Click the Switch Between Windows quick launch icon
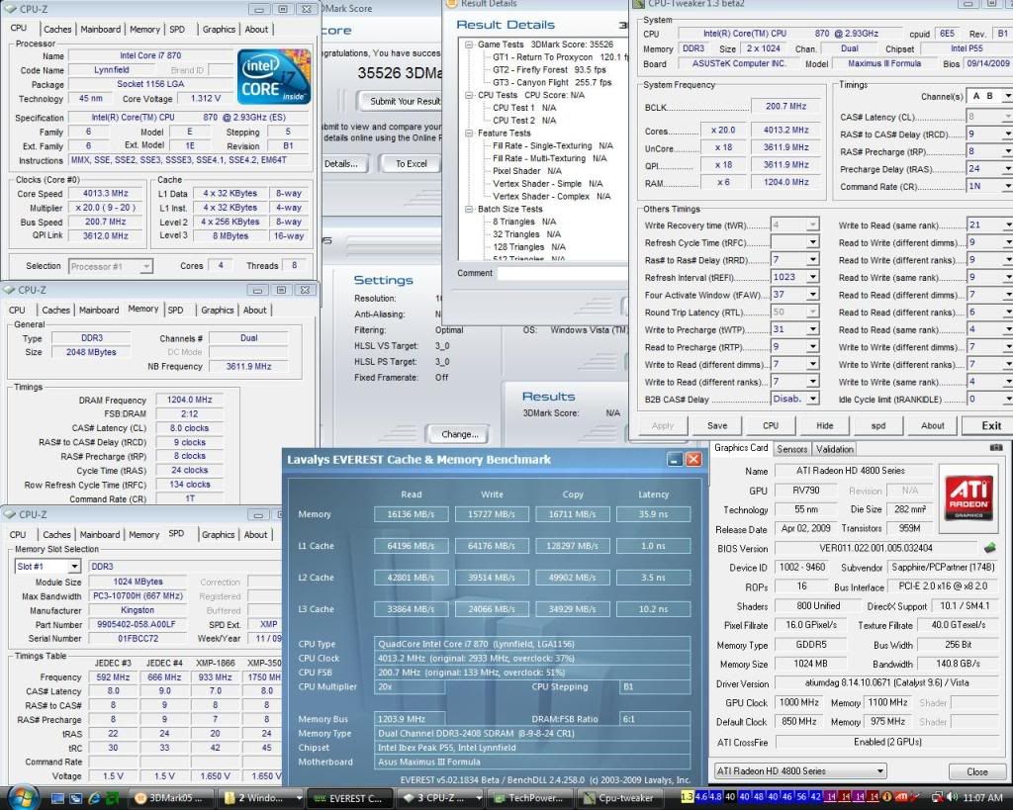Image resolution: width=1013 pixels, height=810 pixels. point(76,798)
